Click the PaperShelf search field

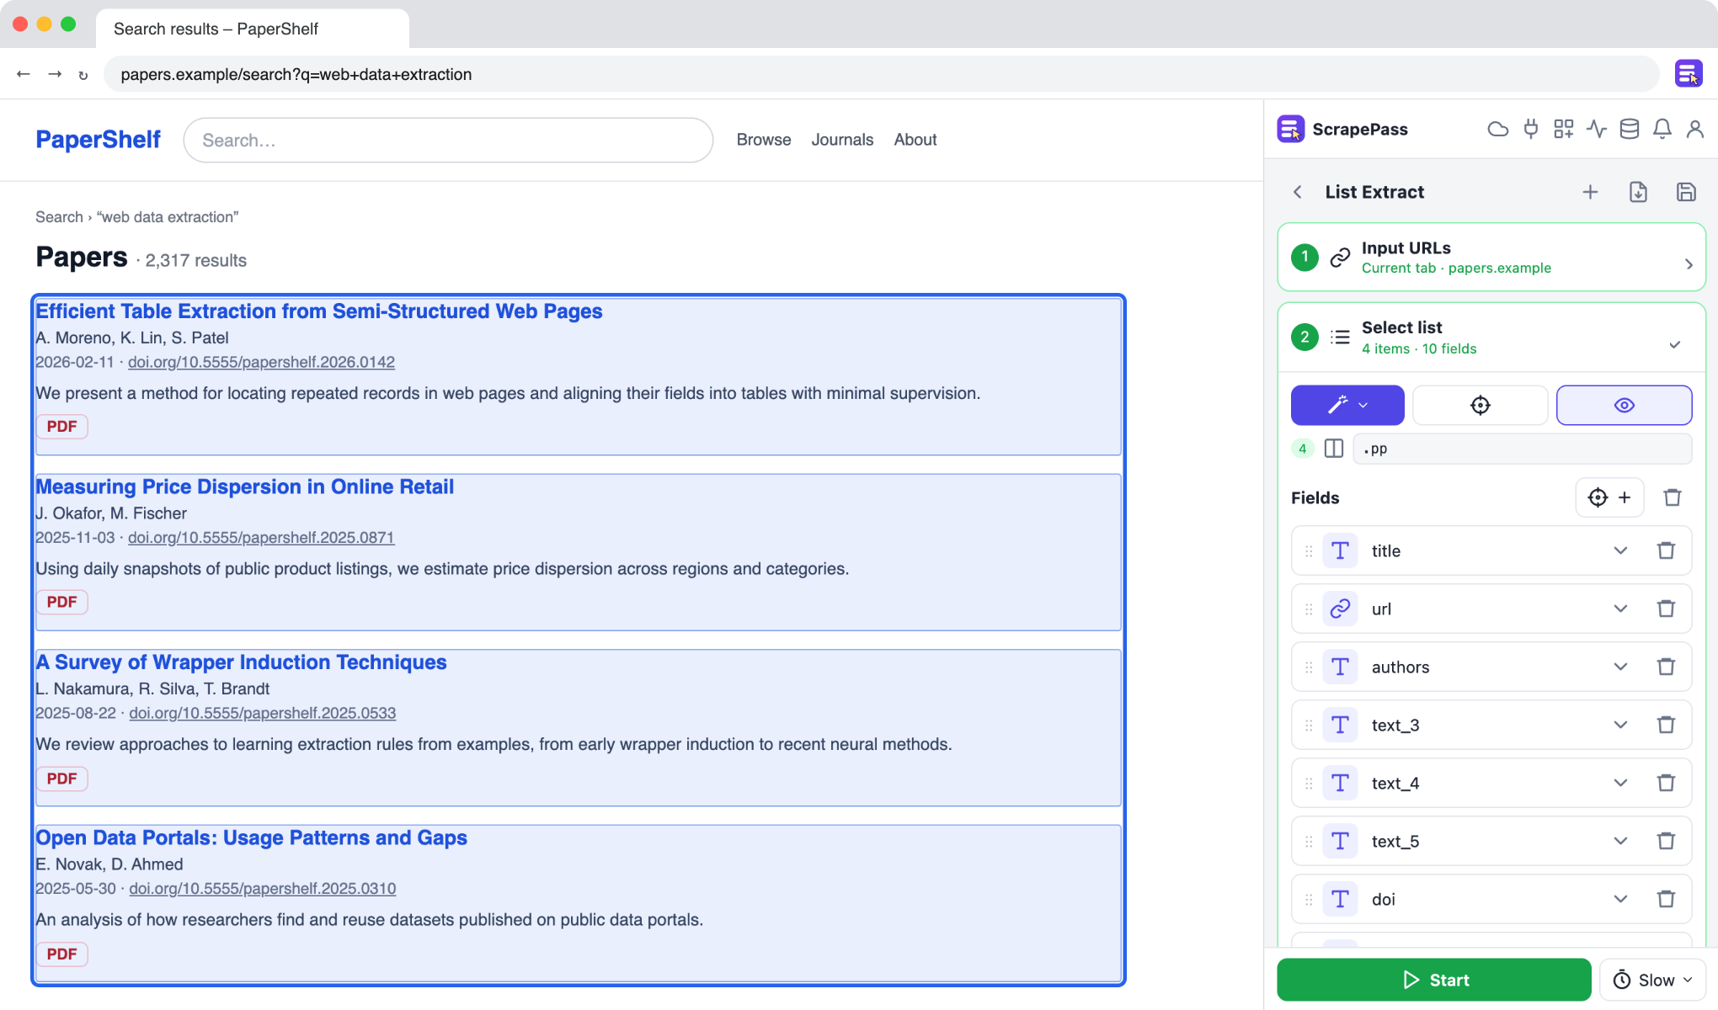tap(448, 140)
